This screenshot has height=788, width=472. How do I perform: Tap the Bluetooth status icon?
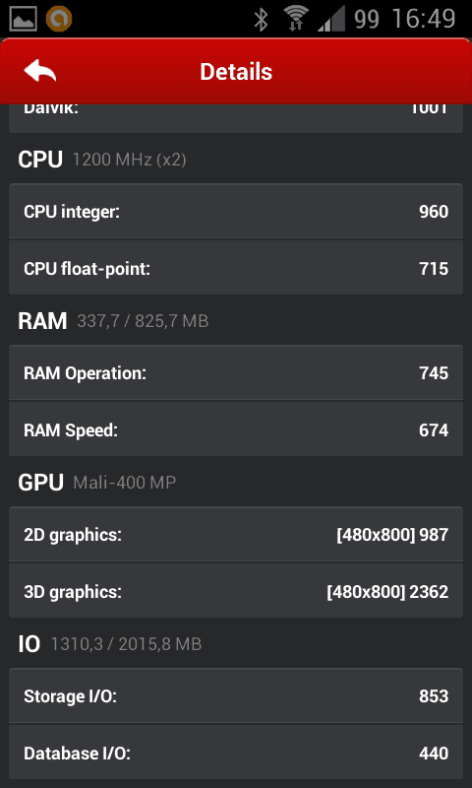tap(261, 20)
